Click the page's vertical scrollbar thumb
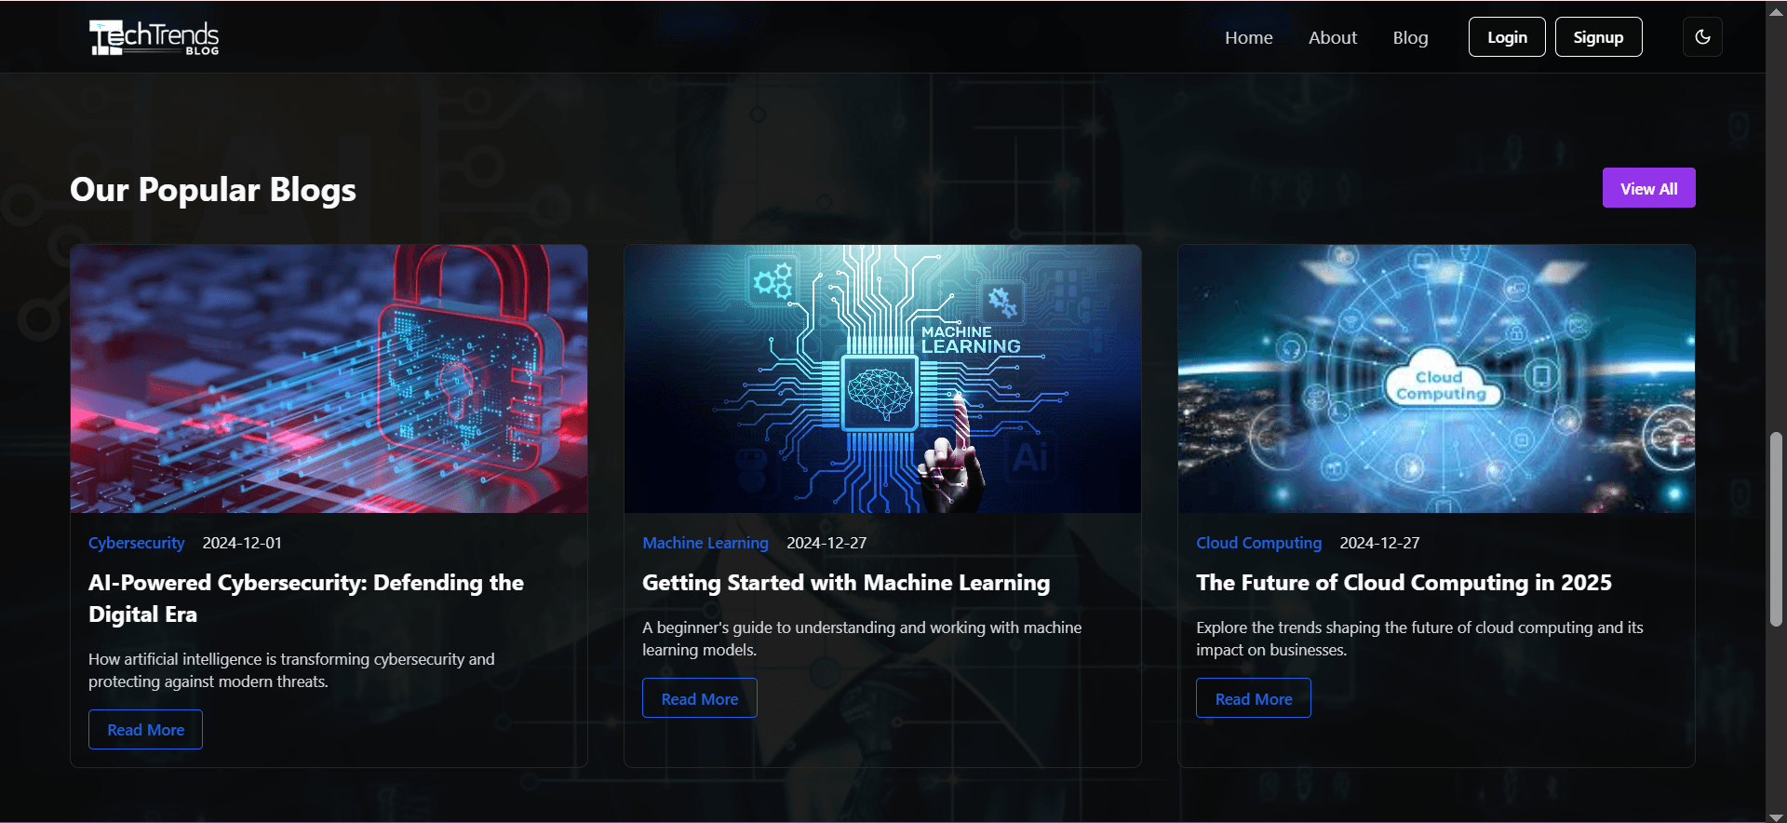This screenshot has height=823, width=1787. (x=1776, y=529)
